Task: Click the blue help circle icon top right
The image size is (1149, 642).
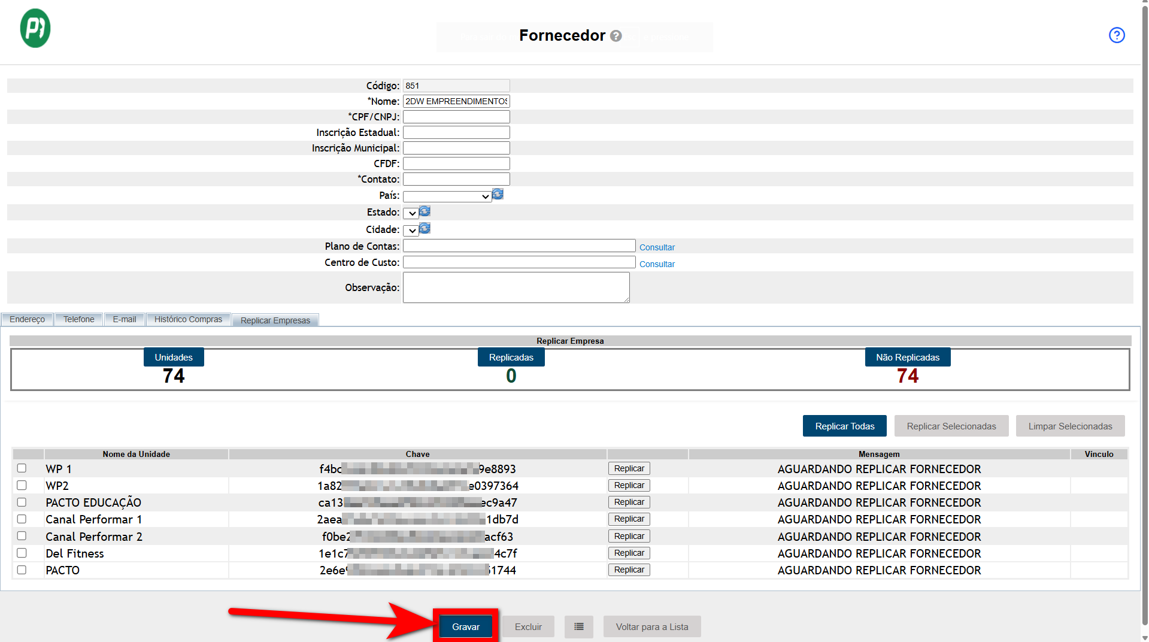Action: point(1116,35)
